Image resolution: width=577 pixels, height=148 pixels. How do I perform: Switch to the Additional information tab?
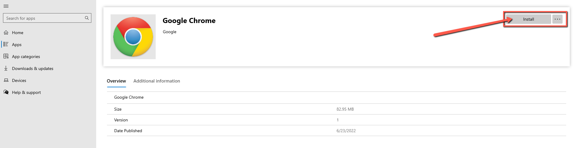click(157, 81)
